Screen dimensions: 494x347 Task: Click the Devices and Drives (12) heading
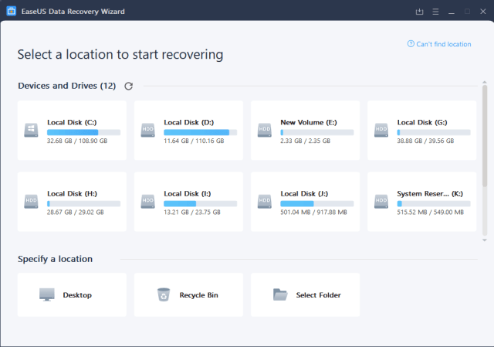point(67,86)
